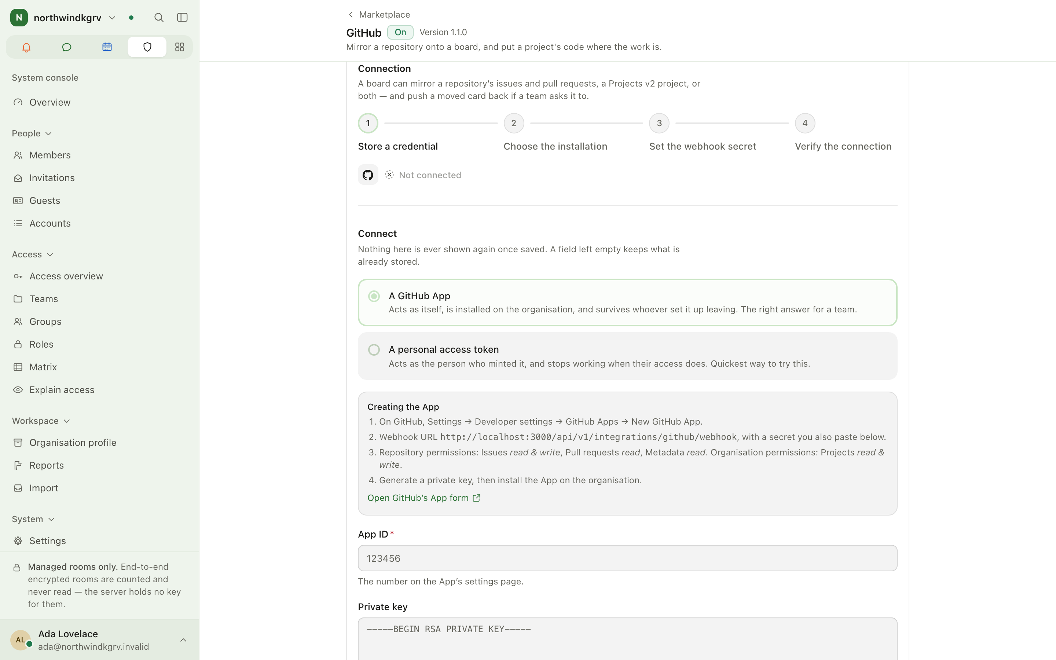The width and height of the screenshot is (1056, 660).
Task: Click the webhook URL localhost text
Action: pos(588,437)
